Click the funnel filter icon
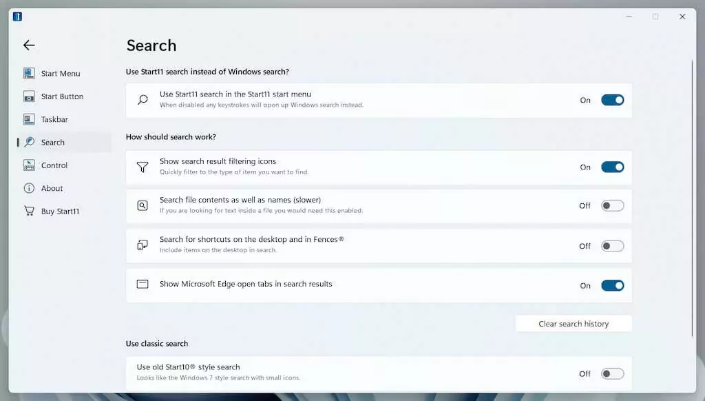 coord(143,167)
